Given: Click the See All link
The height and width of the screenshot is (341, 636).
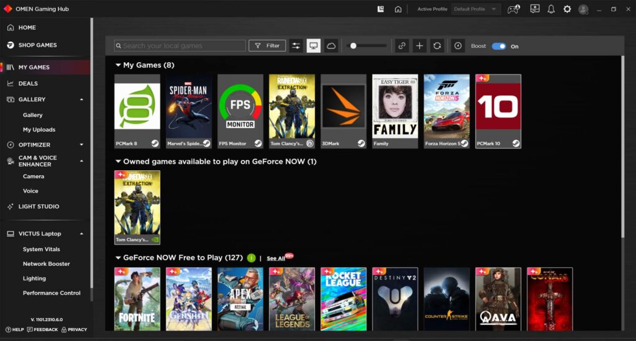Looking at the screenshot, I should (x=276, y=258).
